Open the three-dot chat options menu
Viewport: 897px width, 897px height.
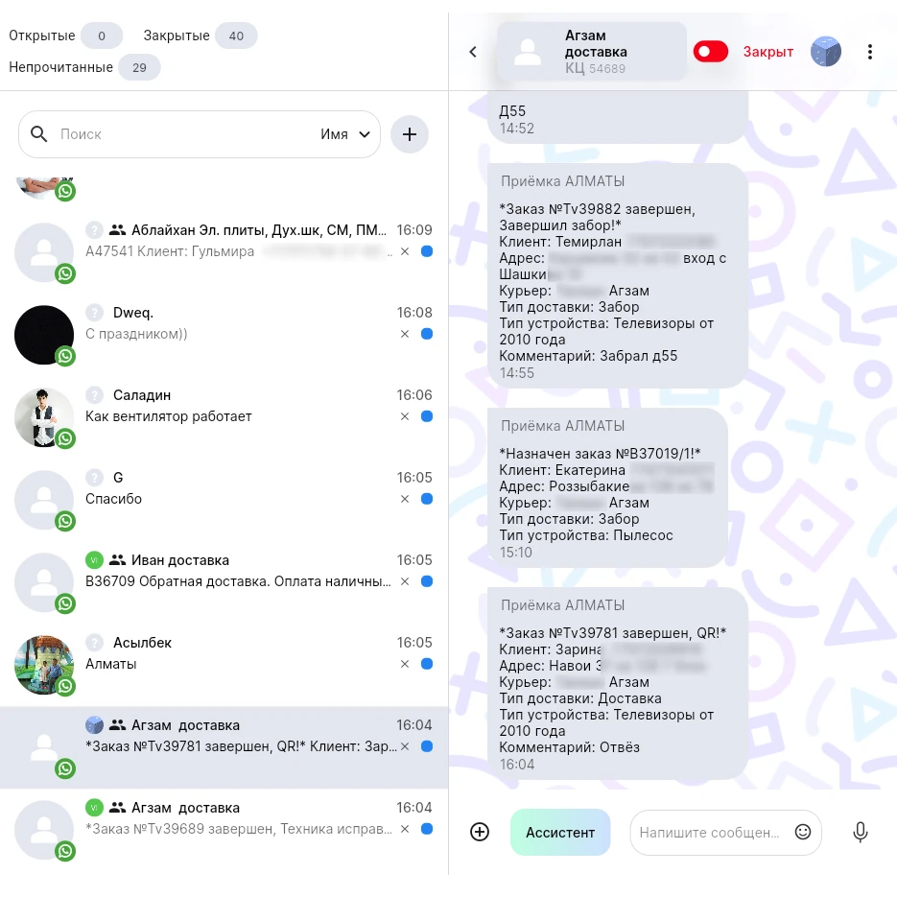[869, 52]
